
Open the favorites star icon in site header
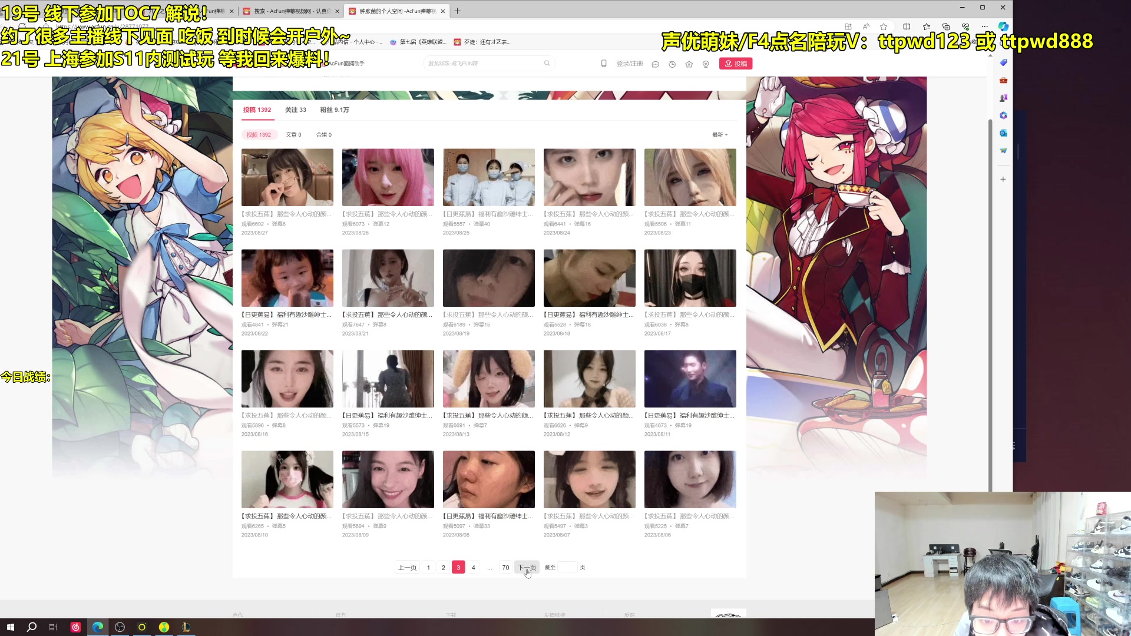689,64
